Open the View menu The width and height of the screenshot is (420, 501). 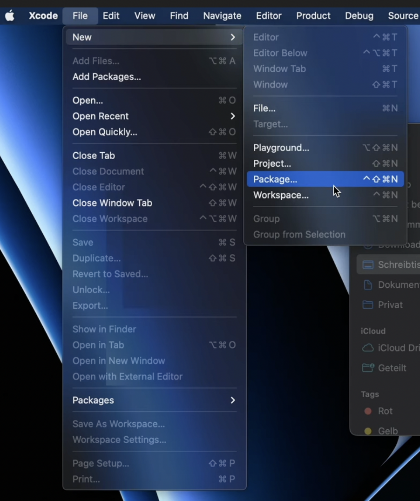coord(144,16)
